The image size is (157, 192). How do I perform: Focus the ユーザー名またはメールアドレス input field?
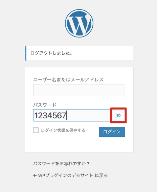click(79, 90)
